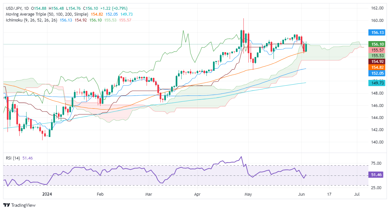Click the Apr label on the time axis
Viewport: 390px width, 211px height.
tap(197, 194)
